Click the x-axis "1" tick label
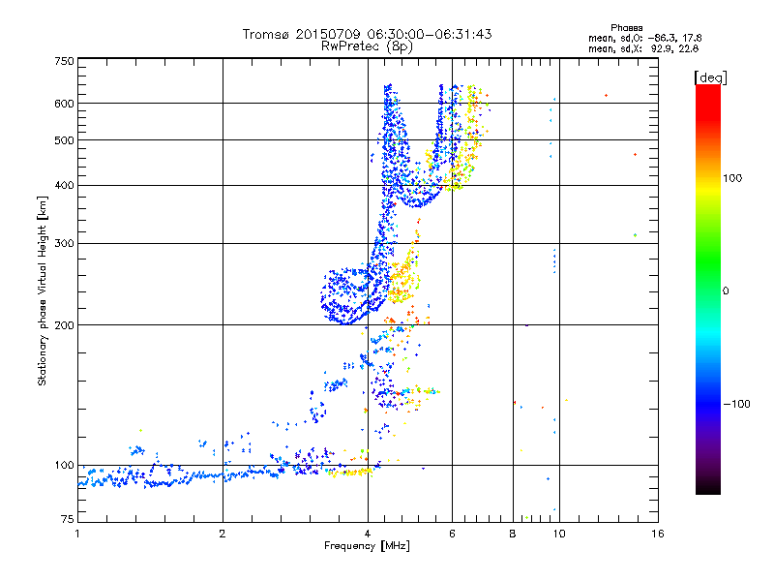The width and height of the screenshot is (774, 581). (x=77, y=534)
